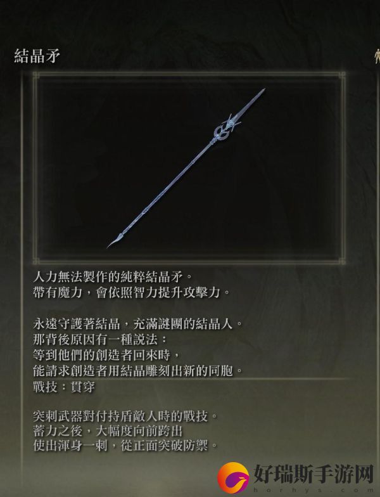Click the line 蓄力之後，大幅度向前跨出
The image size is (380, 497).
(x=108, y=431)
